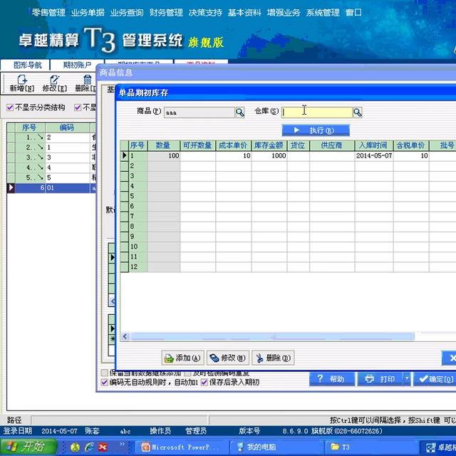Open warehouse lookup magnifier beside 仓库 field

(358, 113)
